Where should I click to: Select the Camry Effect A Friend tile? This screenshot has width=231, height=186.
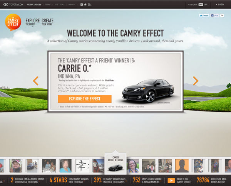click(x=115, y=164)
